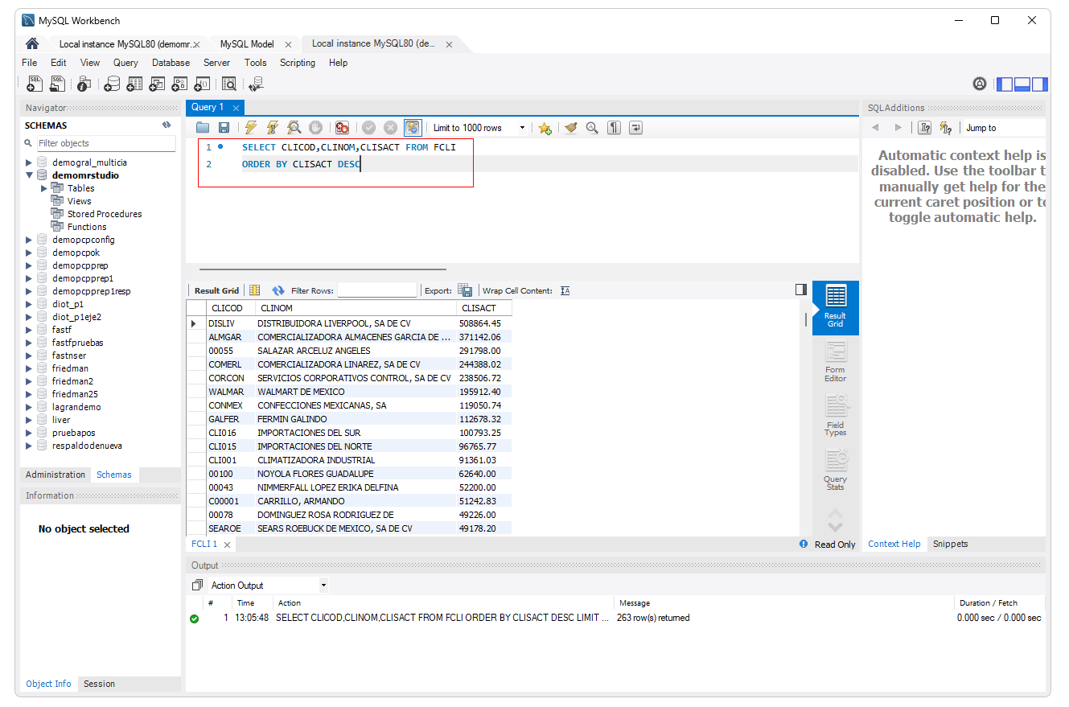Reconnect to DBMS icon

(257, 84)
